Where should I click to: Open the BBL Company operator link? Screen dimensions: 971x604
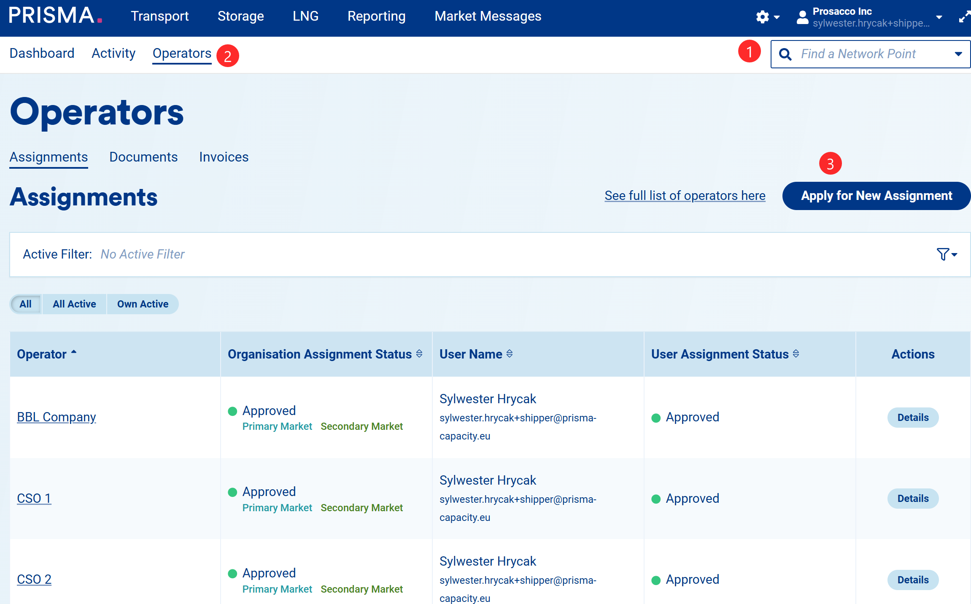(57, 417)
